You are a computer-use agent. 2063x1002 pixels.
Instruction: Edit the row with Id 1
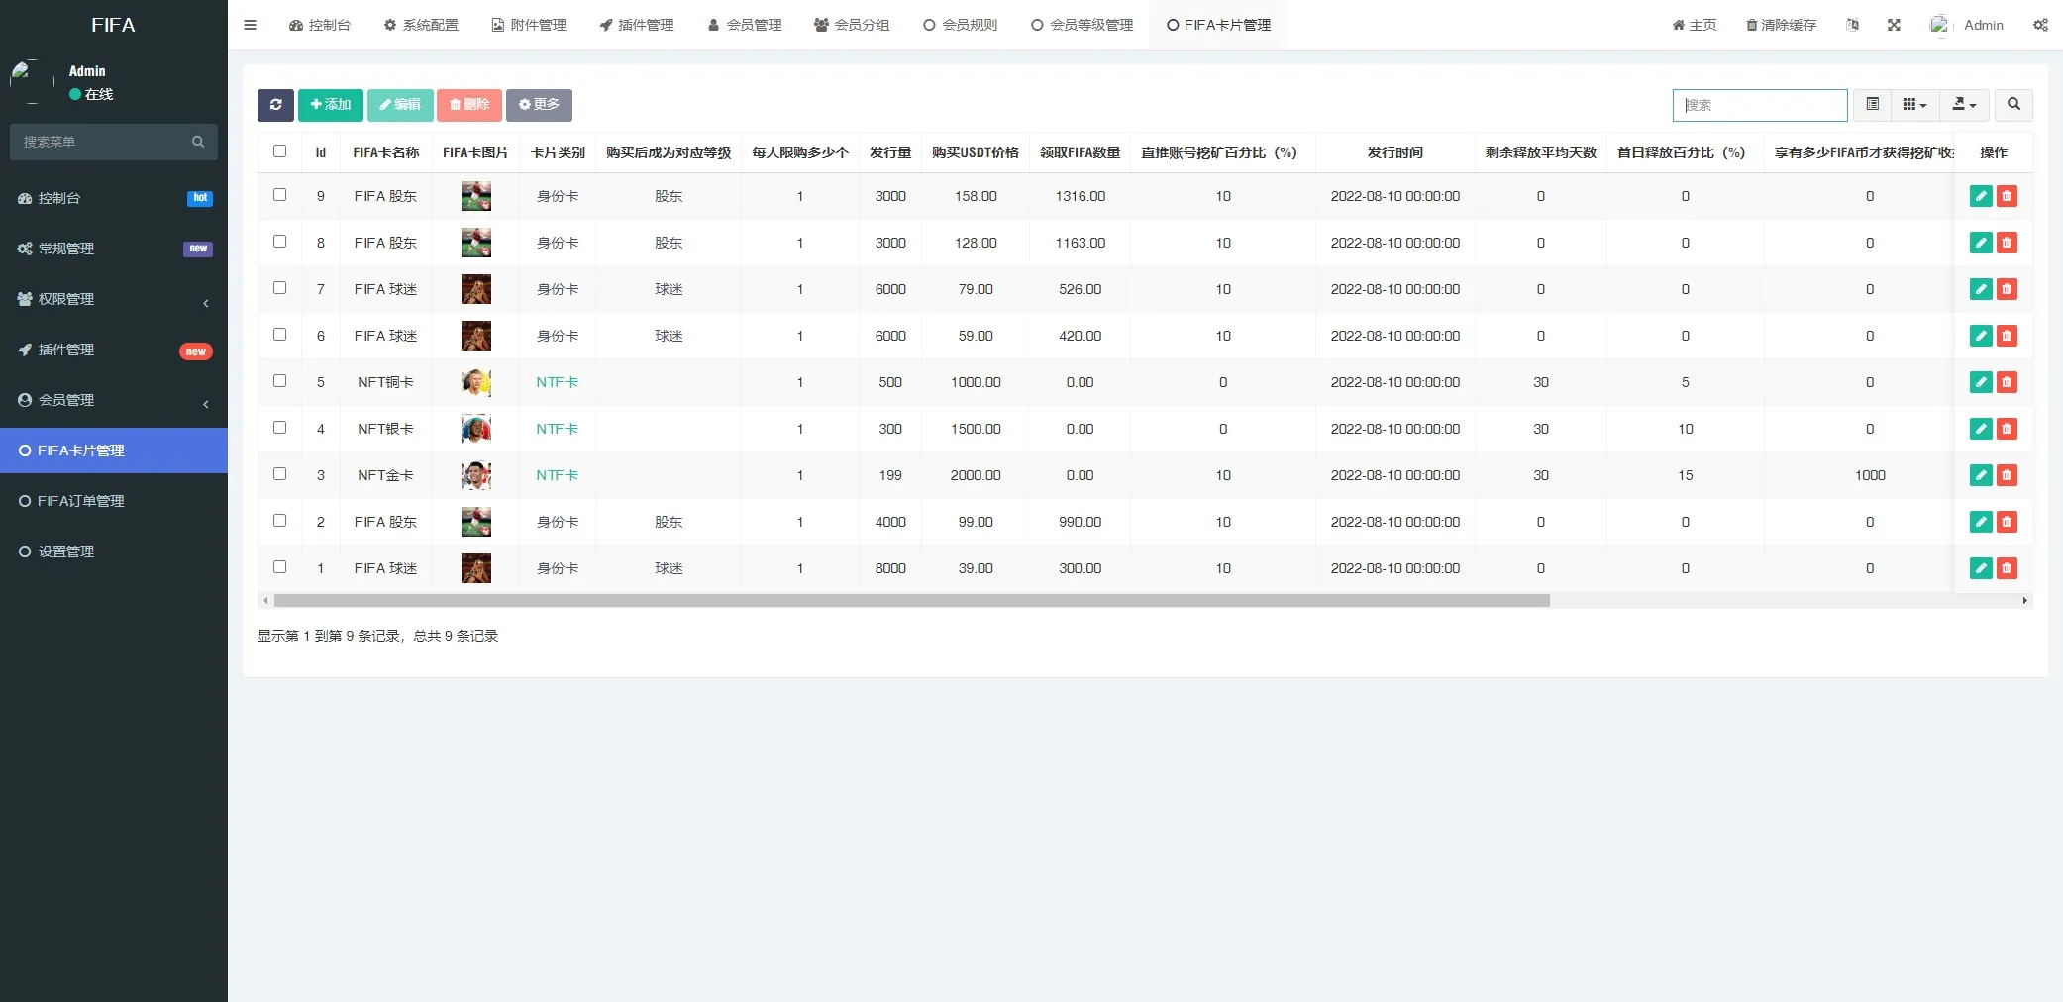click(x=1981, y=568)
